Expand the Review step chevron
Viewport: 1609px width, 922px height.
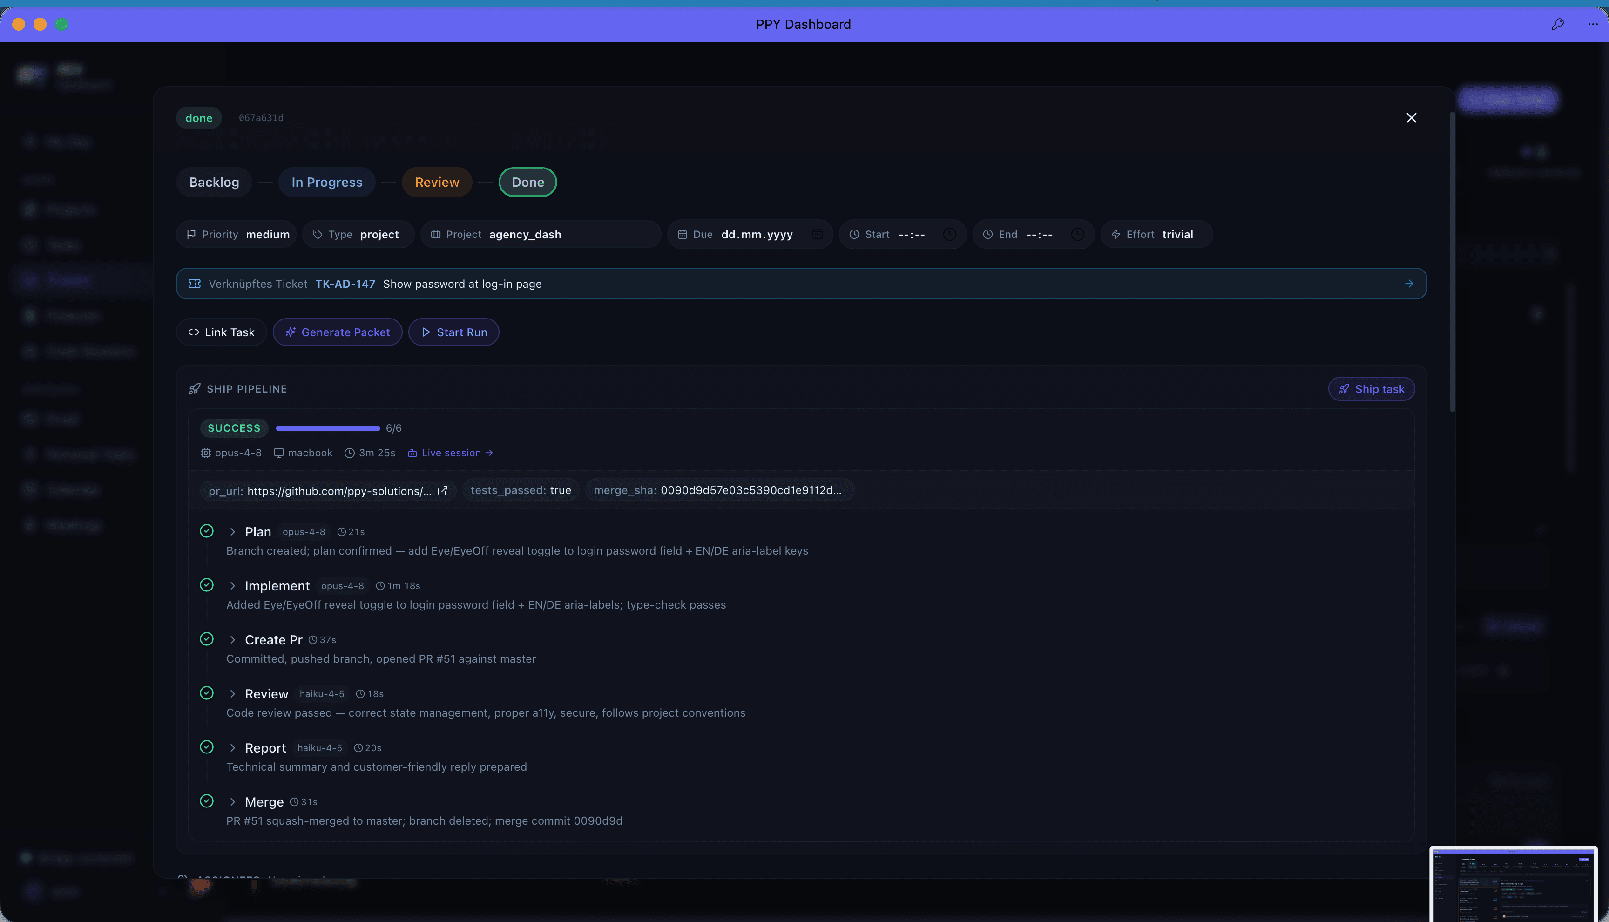[x=232, y=694]
